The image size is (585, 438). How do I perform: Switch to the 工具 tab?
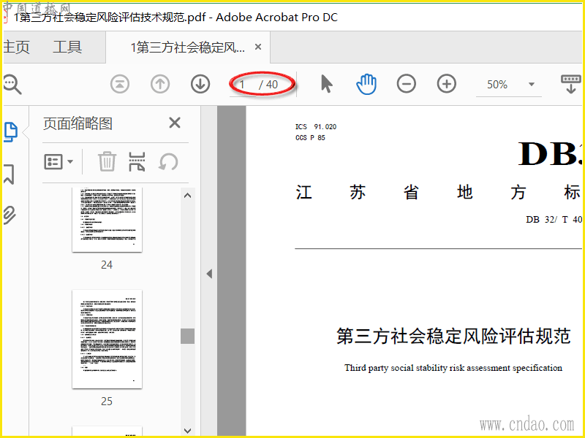pyautogui.click(x=67, y=47)
